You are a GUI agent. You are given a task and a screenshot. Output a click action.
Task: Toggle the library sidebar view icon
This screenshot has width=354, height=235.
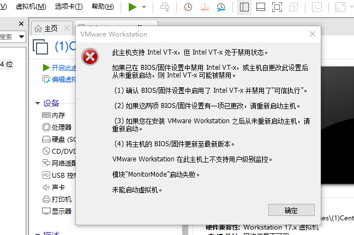click(244, 7)
